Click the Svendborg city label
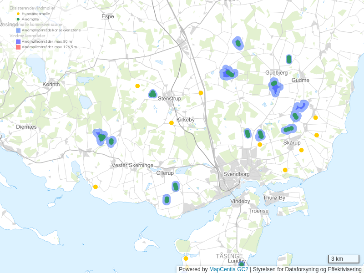The height and width of the screenshot is (273, 364). (237, 174)
